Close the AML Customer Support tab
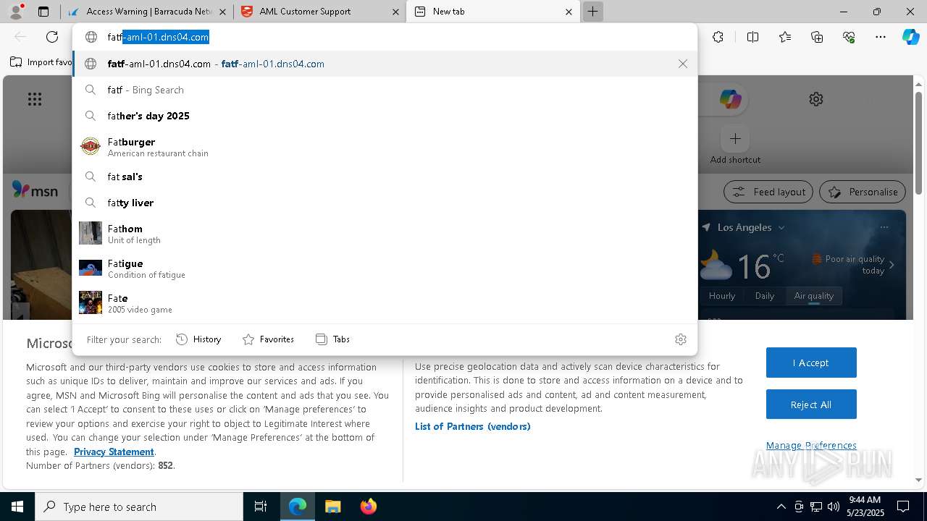Screen dimensions: 927x521 395,12
